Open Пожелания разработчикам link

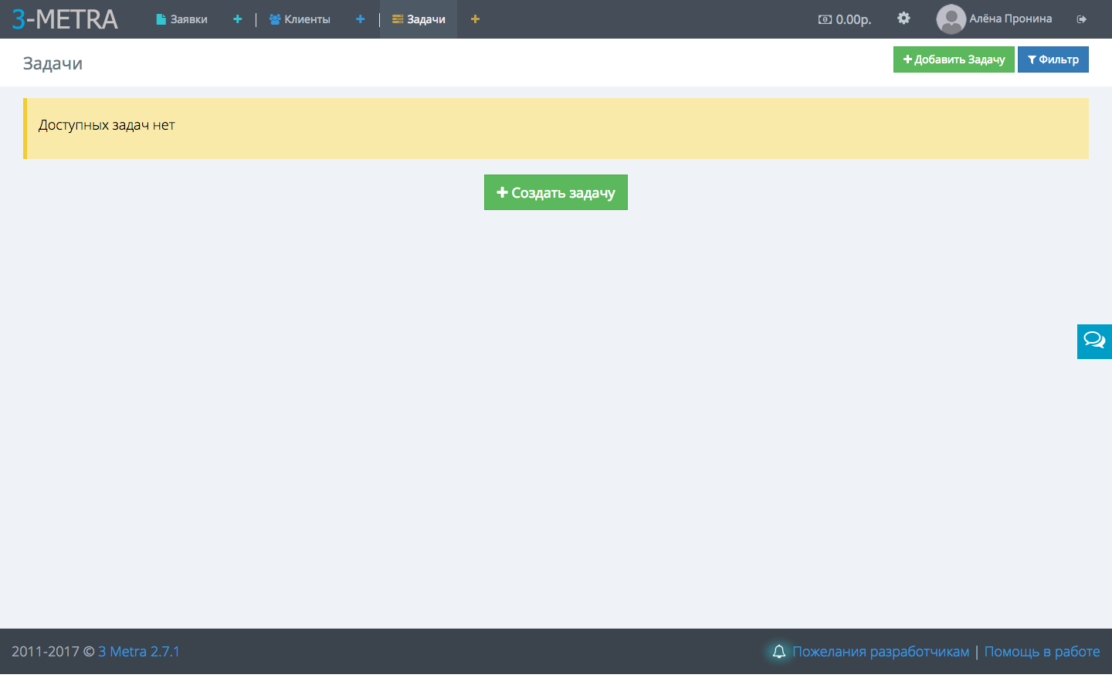[881, 652]
